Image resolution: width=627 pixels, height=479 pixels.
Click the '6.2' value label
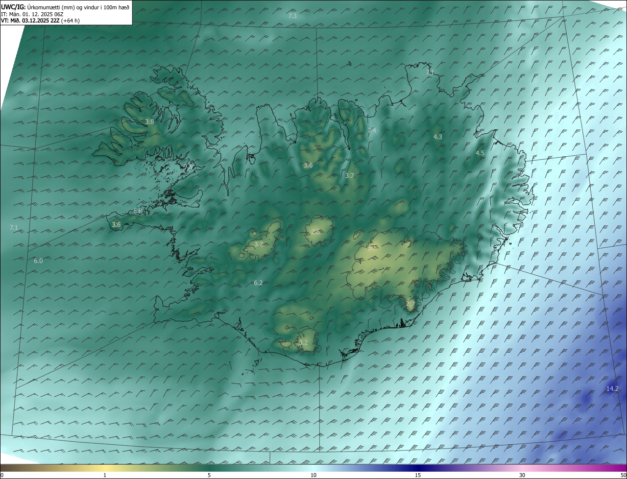click(258, 283)
